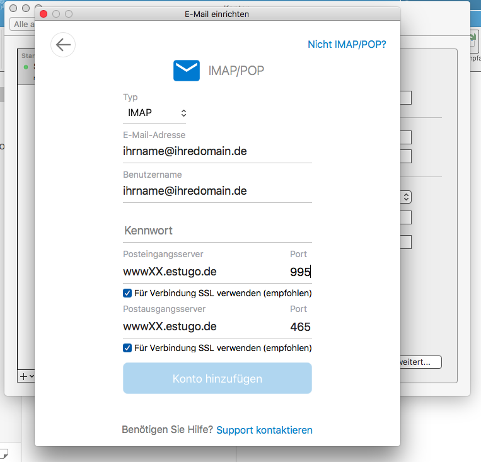
Task: Click the Postausgangsserver port field showing 465
Action: (x=299, y=326)
